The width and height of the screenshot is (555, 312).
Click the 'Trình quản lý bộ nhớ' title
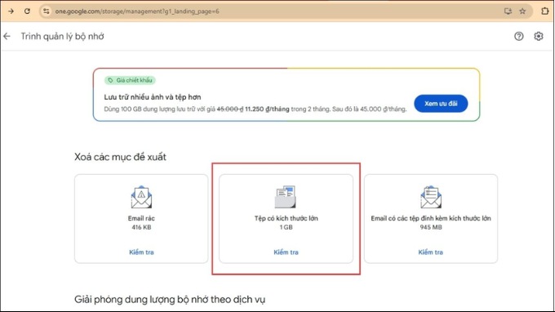pyautogui.click(x=62, y=37)
